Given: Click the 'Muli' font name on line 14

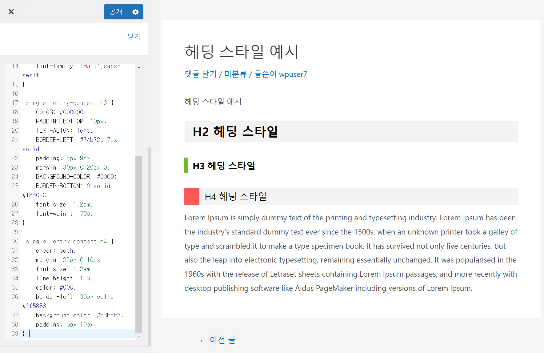Looking at the screenshot, I should tap(89, 66).
